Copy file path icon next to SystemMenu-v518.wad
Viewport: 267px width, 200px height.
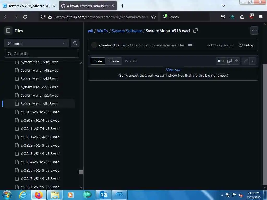(x=196, y=31)
